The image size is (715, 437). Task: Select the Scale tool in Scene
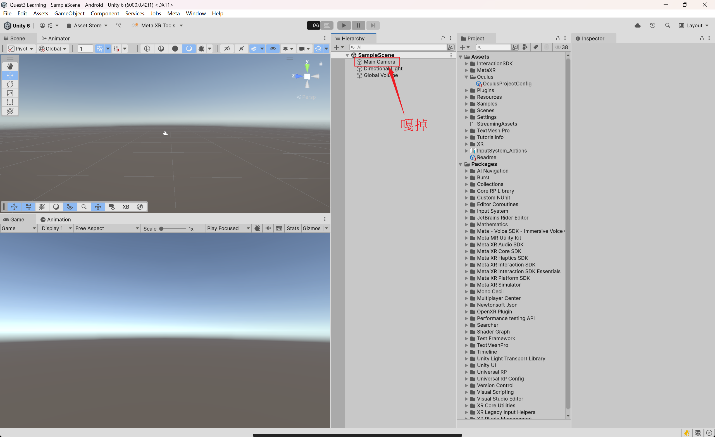[10, 94]
